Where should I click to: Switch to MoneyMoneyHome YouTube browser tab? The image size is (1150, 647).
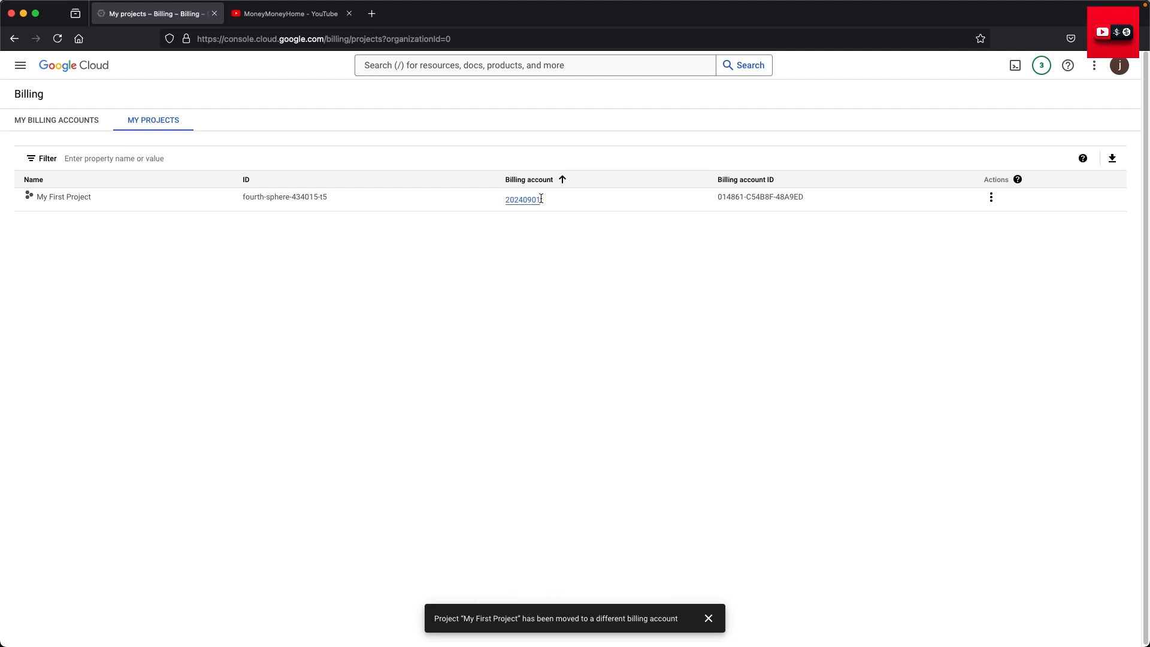click(290, 13)
